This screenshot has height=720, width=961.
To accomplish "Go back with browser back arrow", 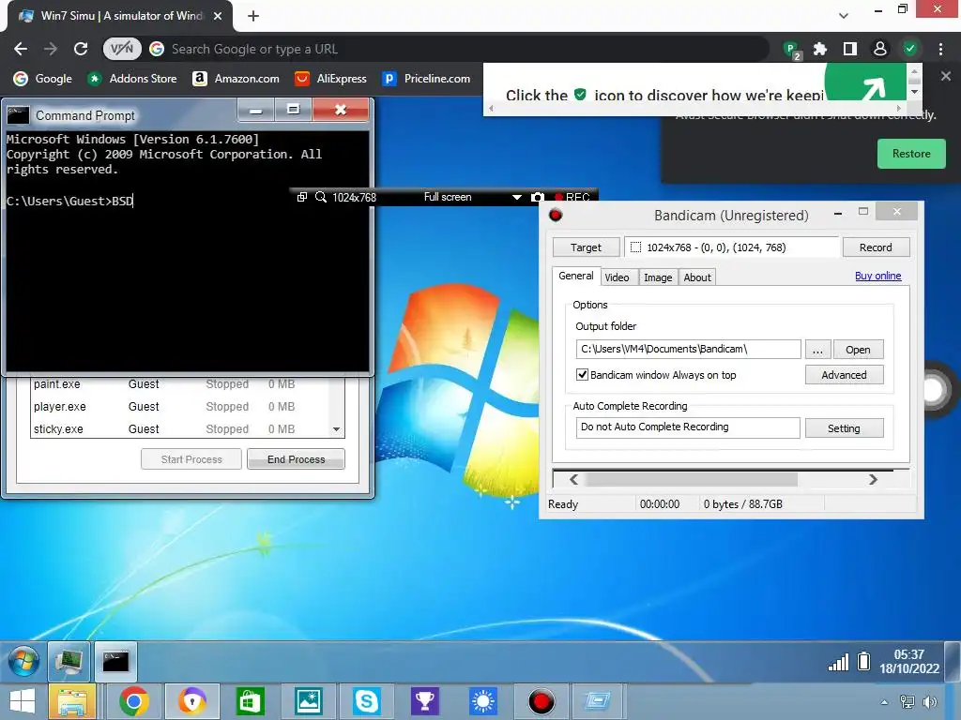I will click(21, 49).
